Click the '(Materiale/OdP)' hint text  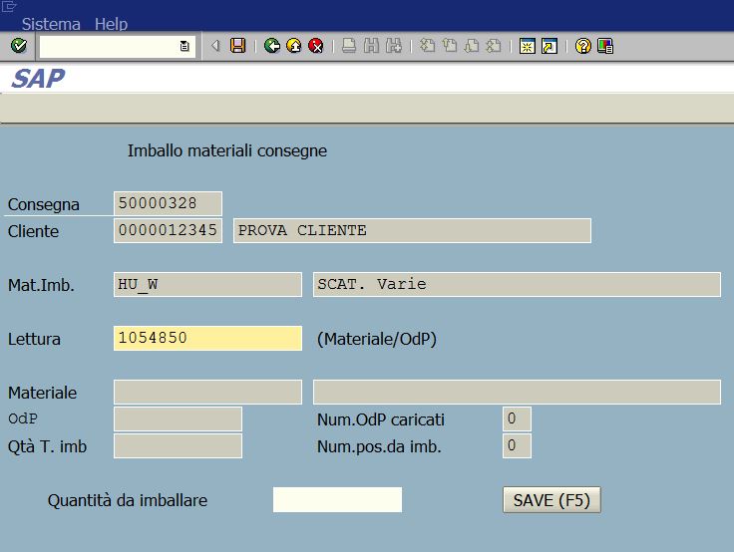(x=377, y=339)
